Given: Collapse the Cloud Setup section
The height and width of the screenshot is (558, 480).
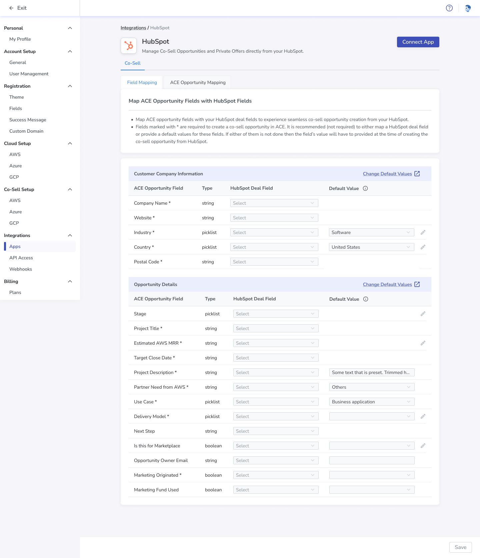Looking at the screenshot, I should tap(70, 143).
